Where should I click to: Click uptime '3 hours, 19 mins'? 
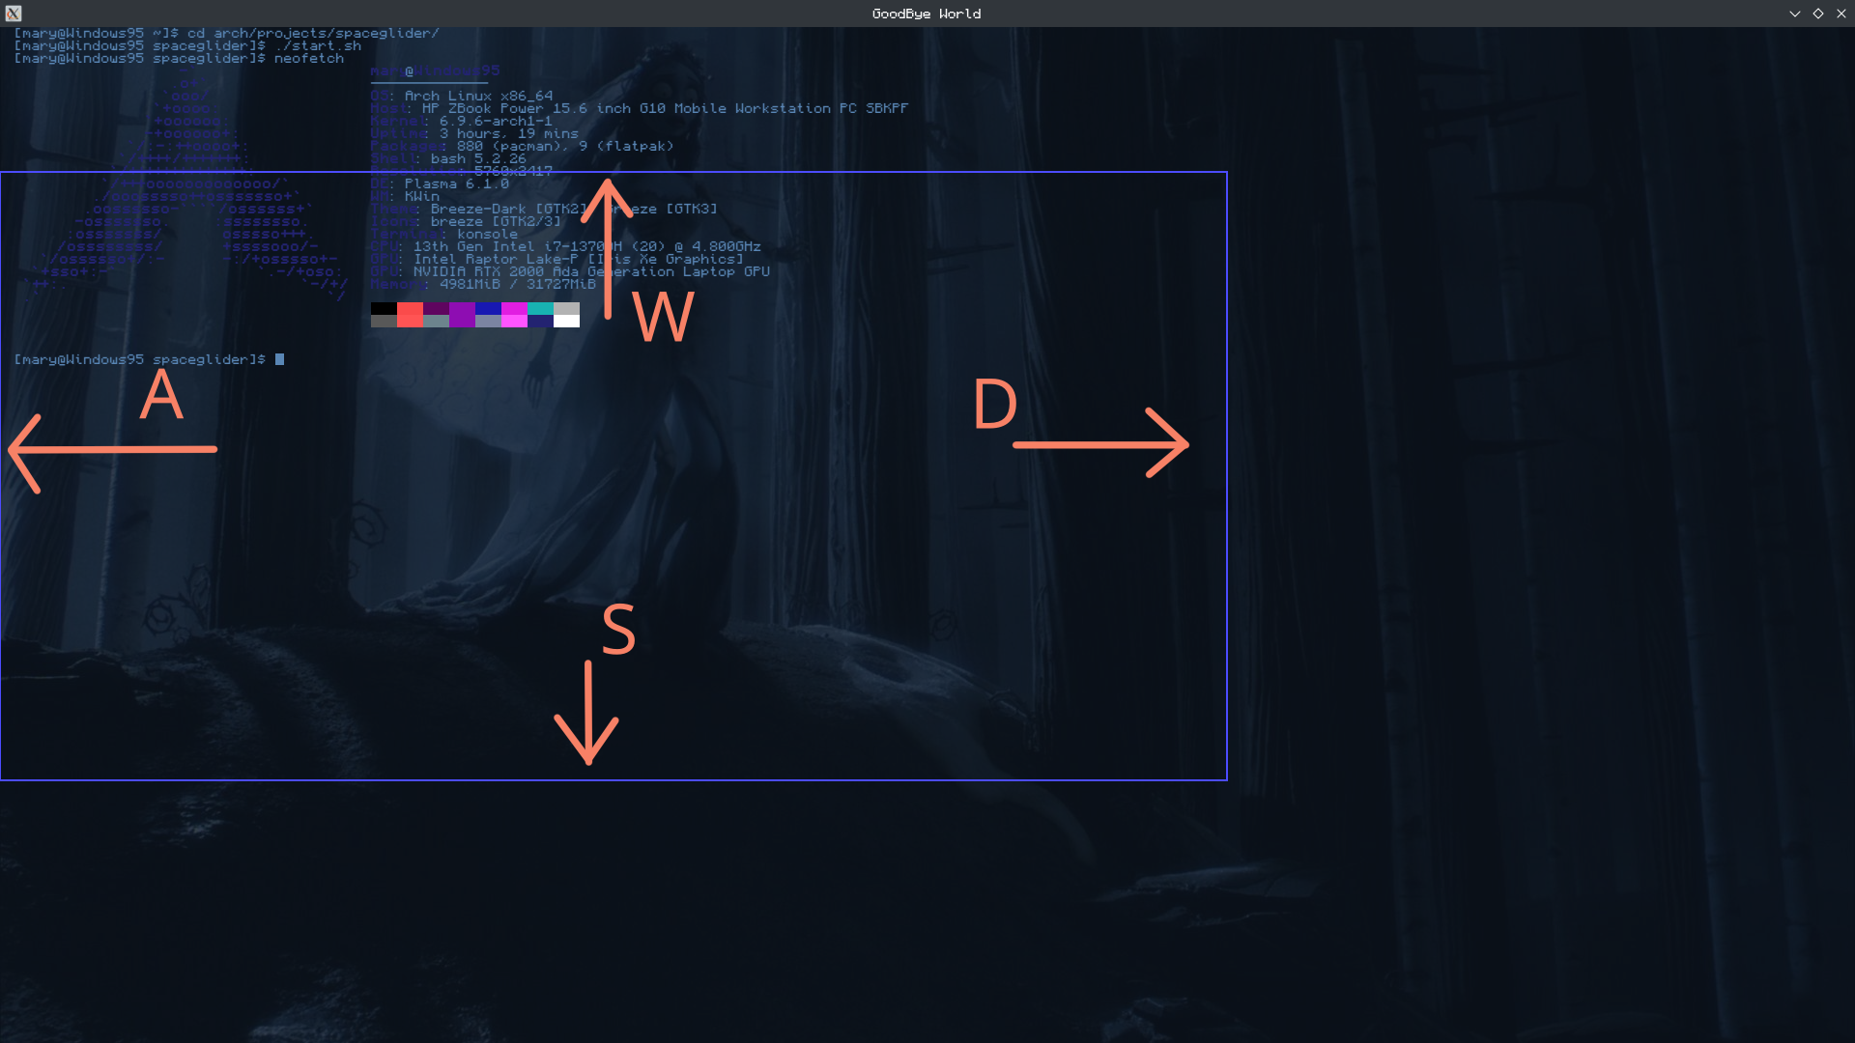[509, 133]
